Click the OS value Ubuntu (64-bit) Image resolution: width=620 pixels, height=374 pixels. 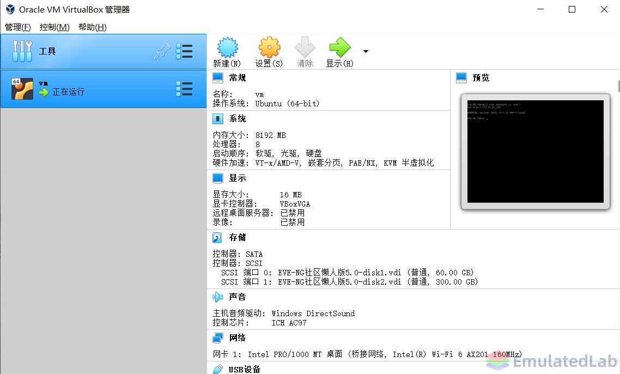[287, 104]
